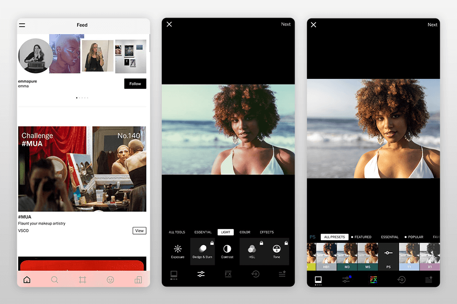The width and height of the screenshot is (457, 304).
Task: Open the mirror selfie photo thumbnail
Action: 98,56
